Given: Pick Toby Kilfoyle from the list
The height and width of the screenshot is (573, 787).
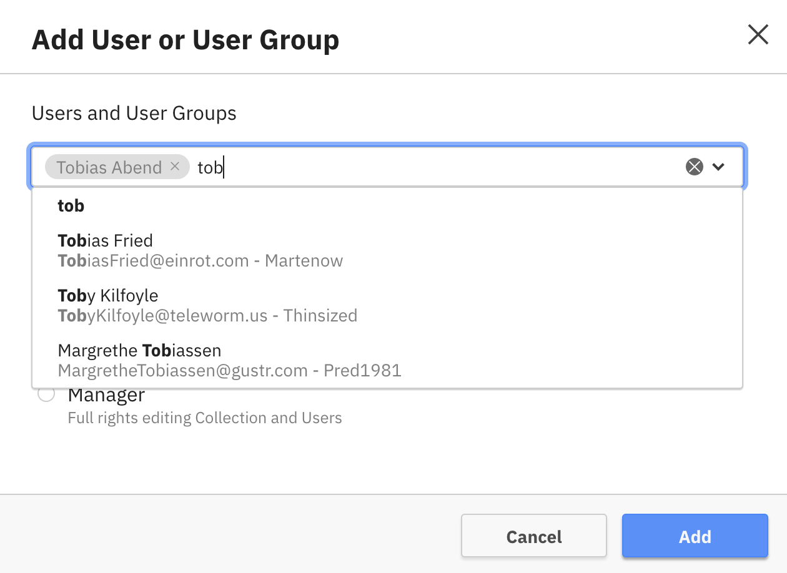Looking at the screenshot, I should (107, 295).
